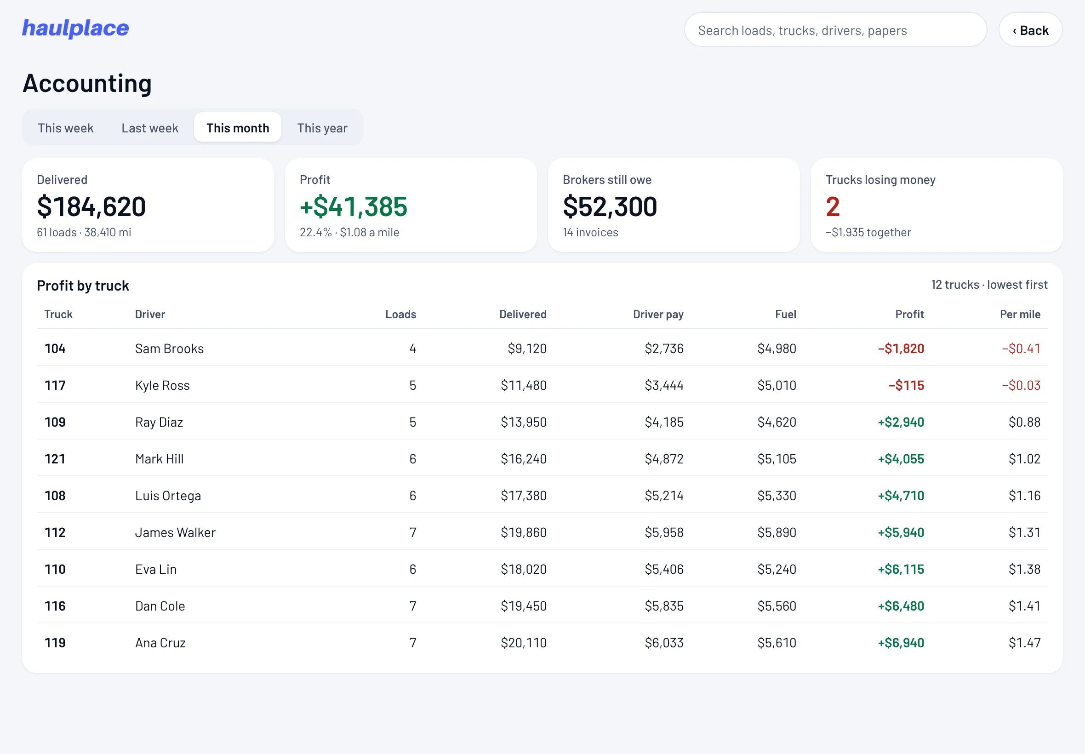Click driver Ana Cruz
Image resolution: width=1085 pixels, height=754 pixels.
160,644
